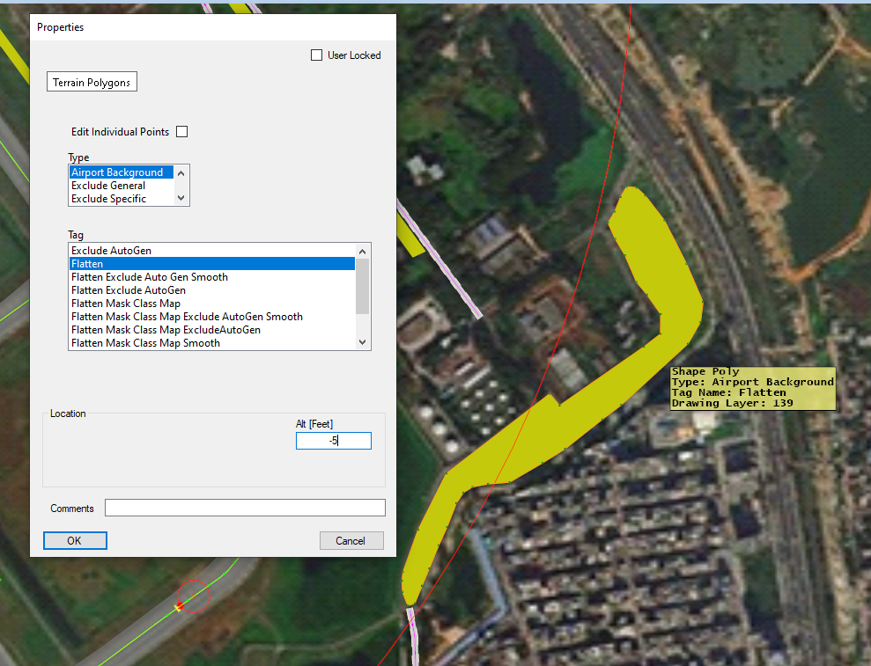Toggle Edit Individual Points
The width and height of the screenshot is (871, 666).
pyautogui.click(x=181, y=131)
